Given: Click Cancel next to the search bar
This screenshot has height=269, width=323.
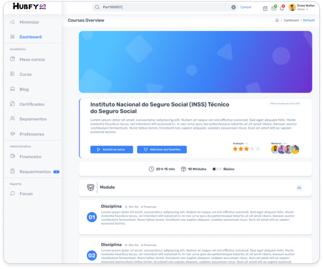Looking at the screenshot, I should [x=246, y=7].
